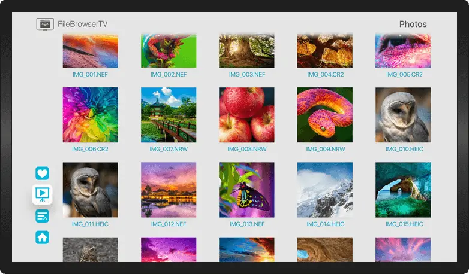The image size is (469, 274).
Task: Open IMG_009.NRW orange snake thumbnail
Action: (x=325, y=115)
